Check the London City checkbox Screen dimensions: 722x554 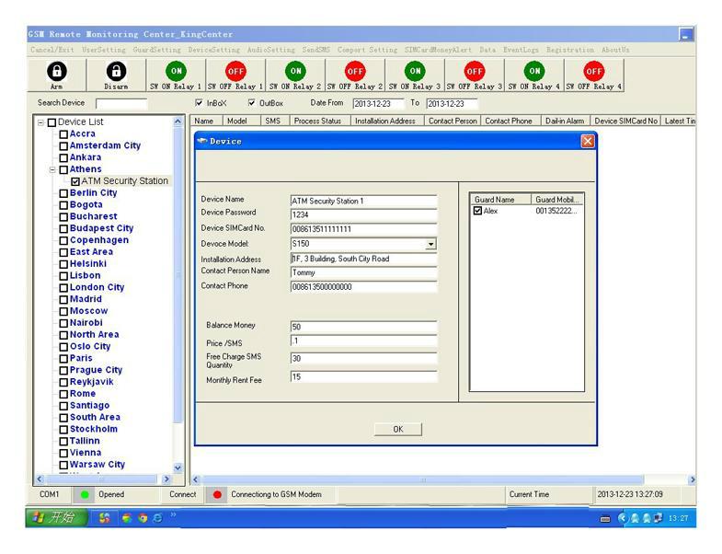click(63, 288)
